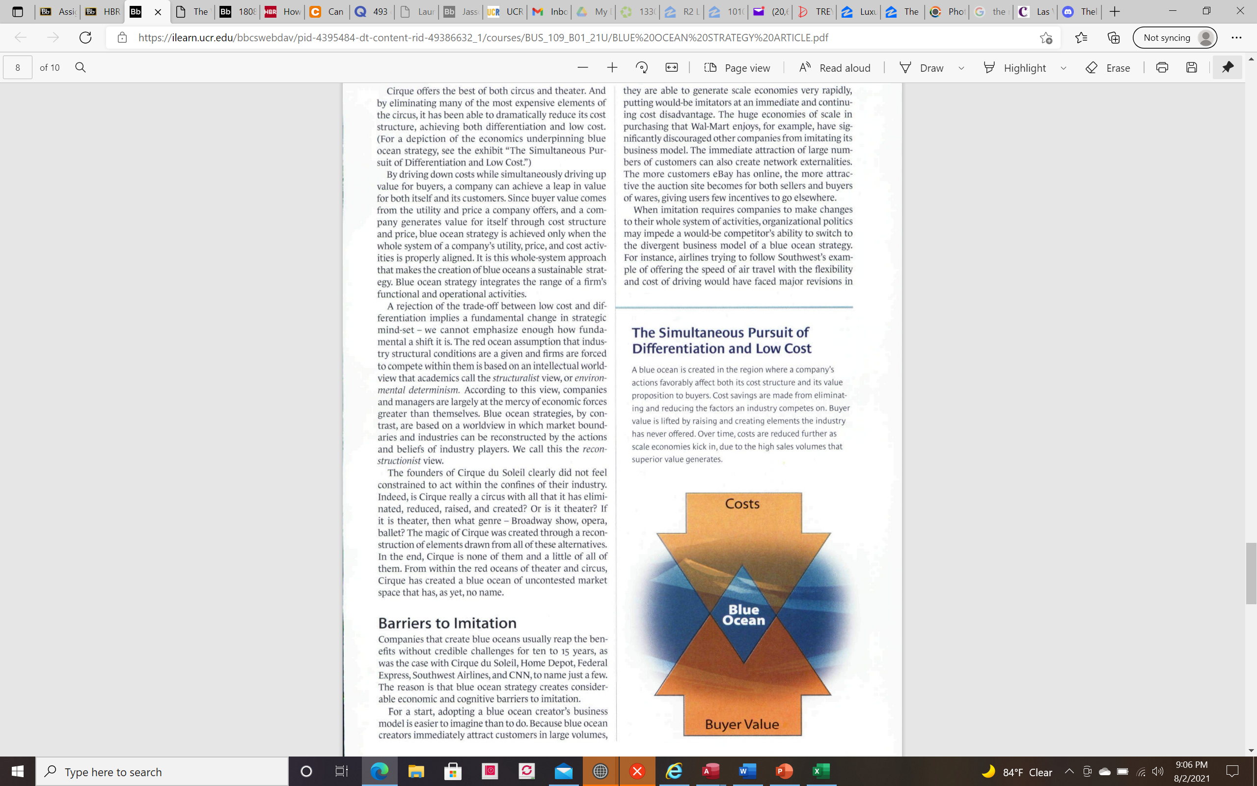Open Internet Explorer from the taskbar
The width and height of the screenshot is (1257, 786).
(674, 771)
